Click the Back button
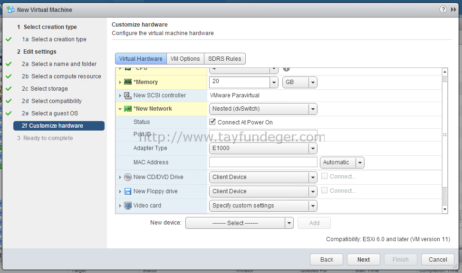 (x=327, y=259)
